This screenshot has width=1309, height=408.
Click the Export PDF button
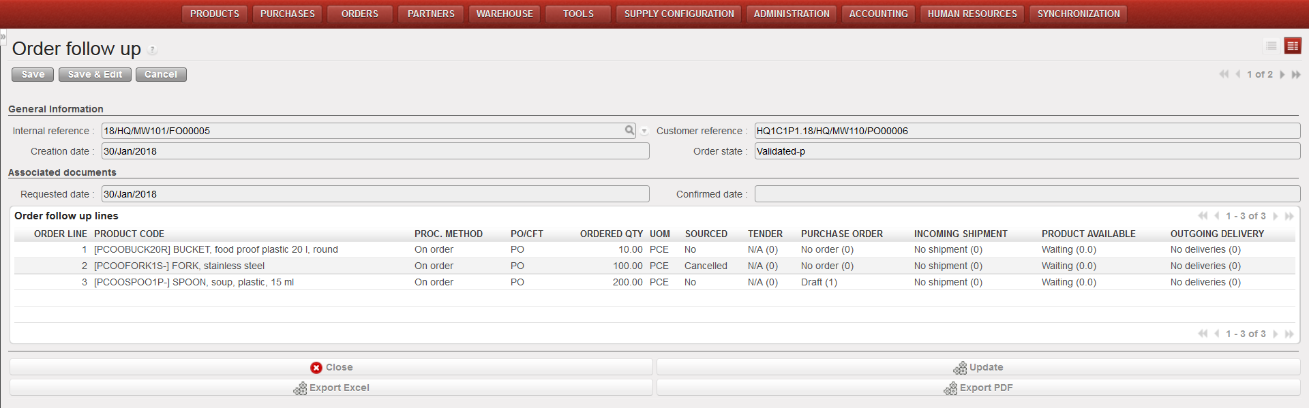(x=978, y=388)
